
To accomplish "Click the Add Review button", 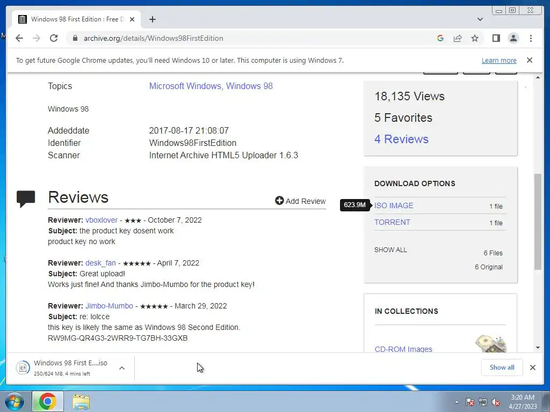I will point(300,201).
